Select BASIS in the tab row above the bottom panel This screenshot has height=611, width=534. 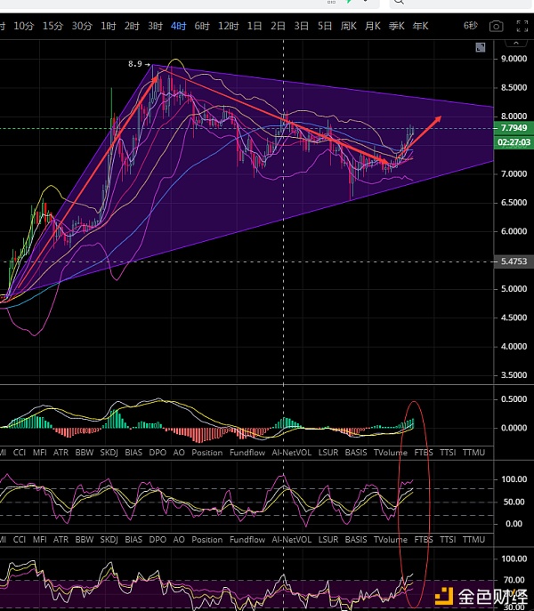[x=356, y=540]
